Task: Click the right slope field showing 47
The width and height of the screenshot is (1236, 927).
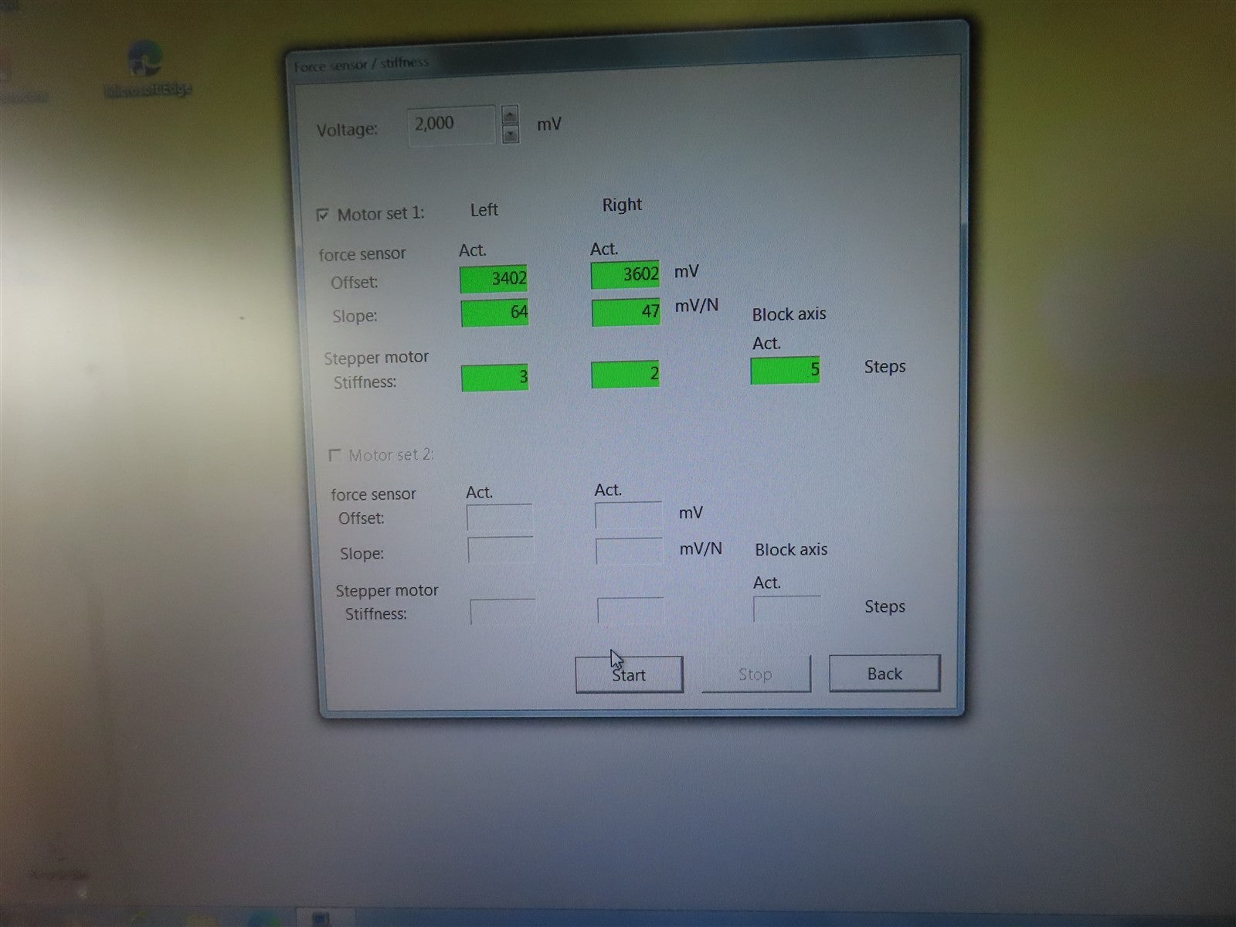Action: point(626,311)
